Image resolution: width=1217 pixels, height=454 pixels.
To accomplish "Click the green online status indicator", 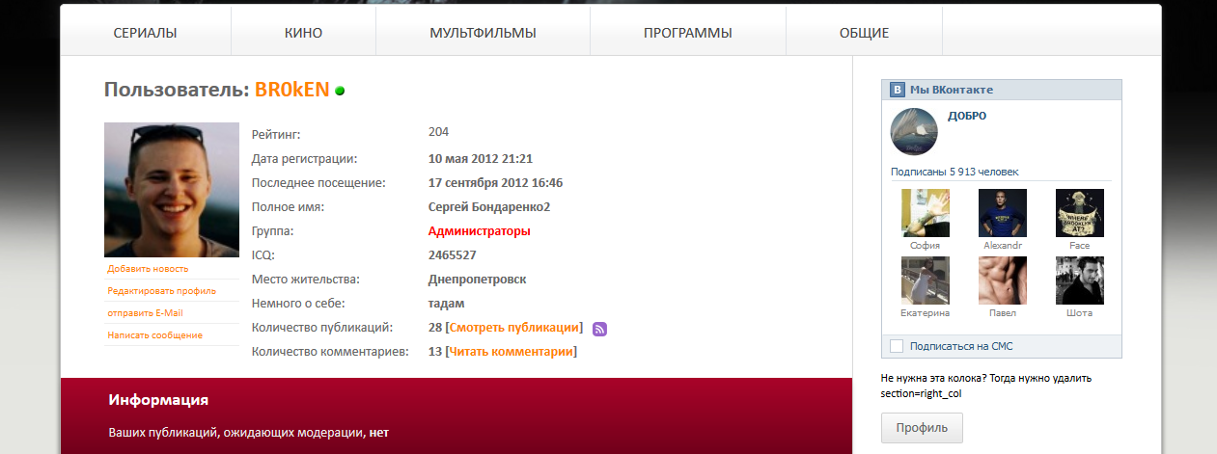I will (340, 91).
